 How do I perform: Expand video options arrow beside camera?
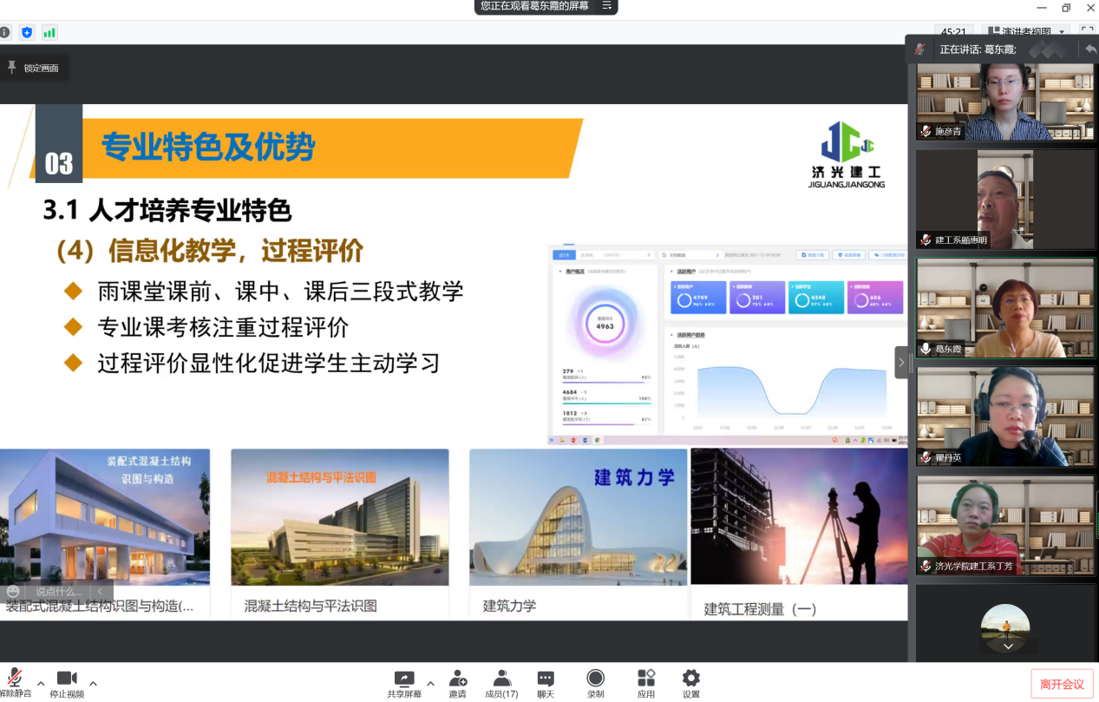[93, 683]
